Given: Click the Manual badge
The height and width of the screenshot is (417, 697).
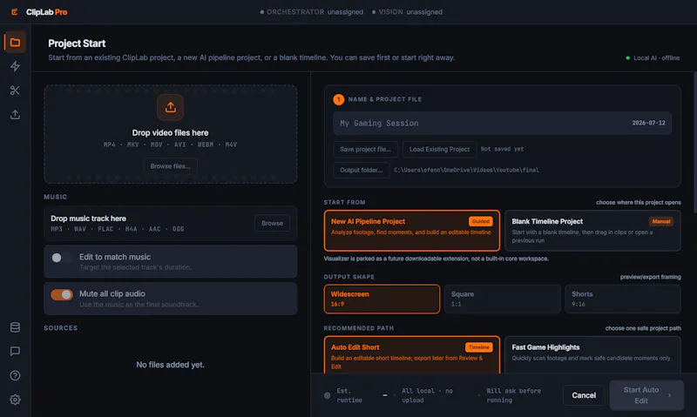Looking at the screenshot, I should coord(661,221).
